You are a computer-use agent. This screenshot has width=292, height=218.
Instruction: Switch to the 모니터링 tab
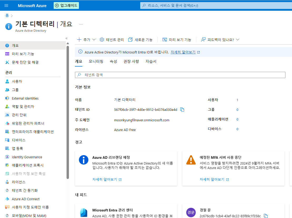(x=96, y=61)
